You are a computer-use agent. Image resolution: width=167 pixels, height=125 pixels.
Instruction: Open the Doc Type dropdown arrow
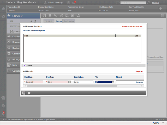70,82
